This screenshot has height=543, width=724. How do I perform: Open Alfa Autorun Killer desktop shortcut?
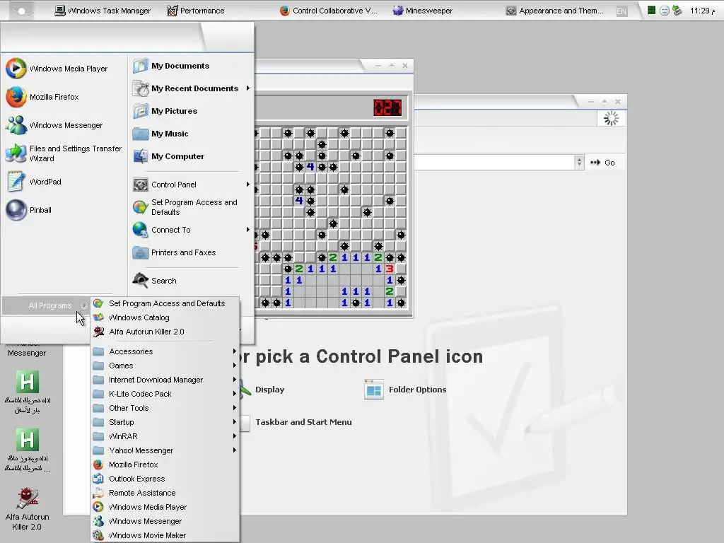[x=27, y=508]
